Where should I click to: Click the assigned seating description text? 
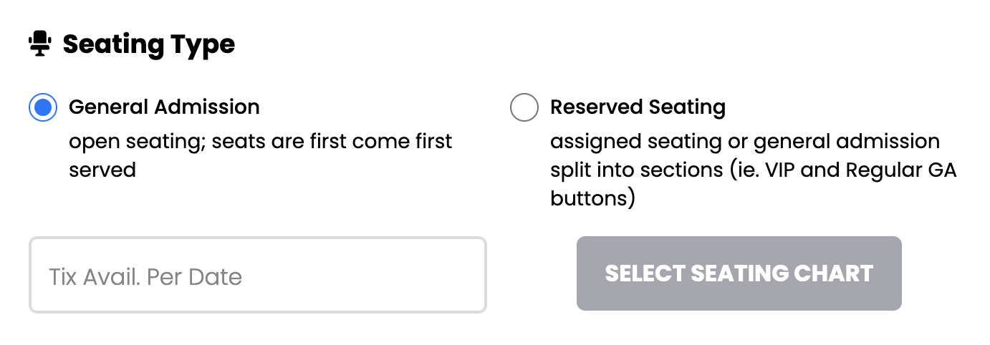745,141
